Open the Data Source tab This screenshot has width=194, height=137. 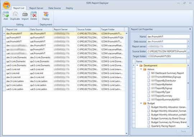[x=55, y=8]
